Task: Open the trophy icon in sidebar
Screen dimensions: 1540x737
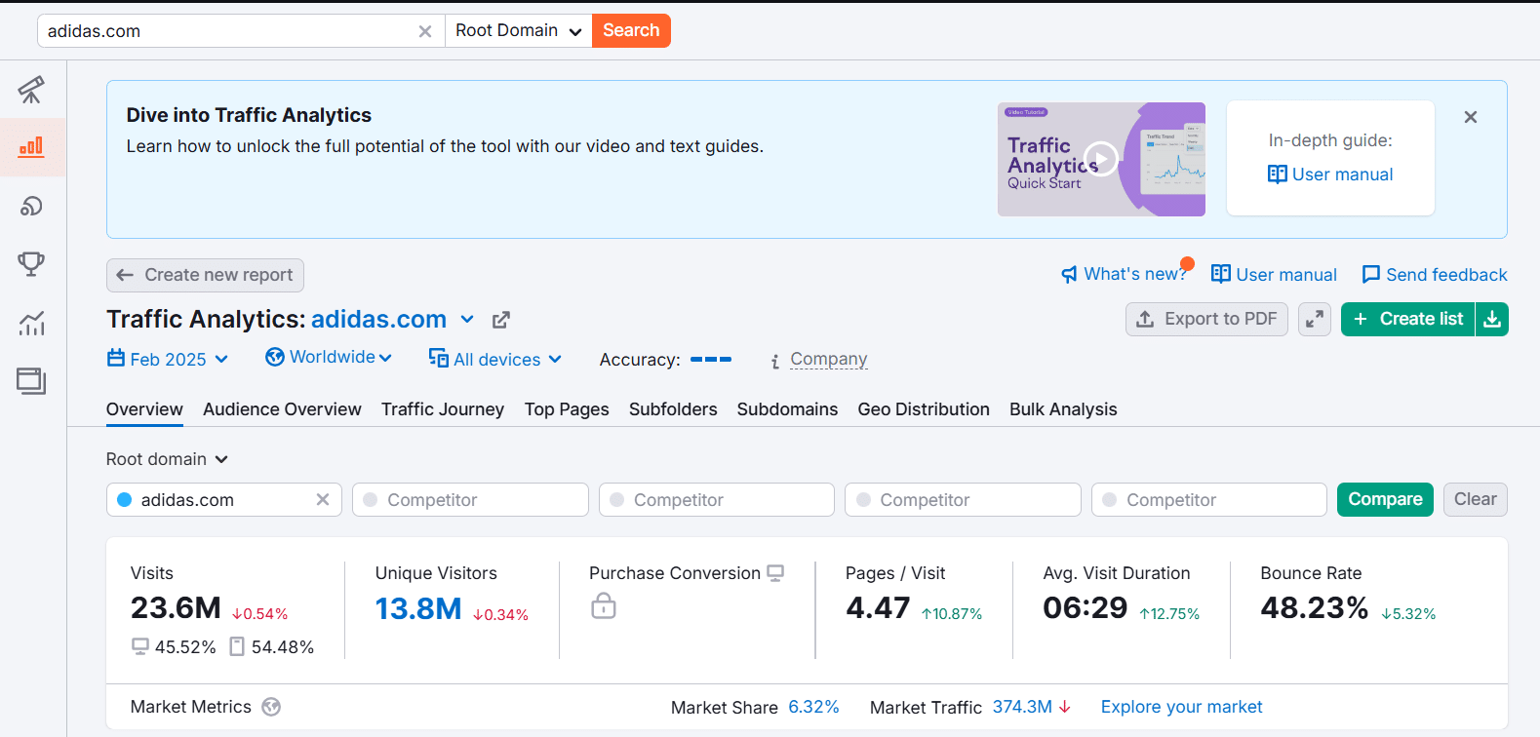Action: pyautogui.click(x=31, y=264)
